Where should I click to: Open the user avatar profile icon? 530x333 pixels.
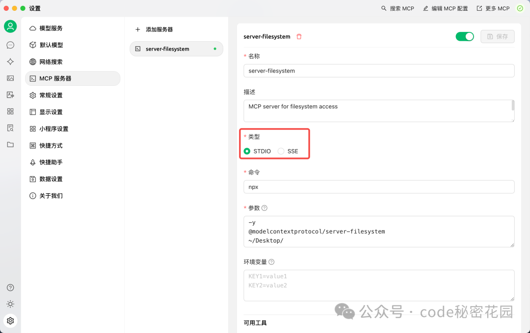click(x=10, y=26)
